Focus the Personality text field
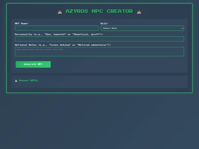 coord(99,39)
